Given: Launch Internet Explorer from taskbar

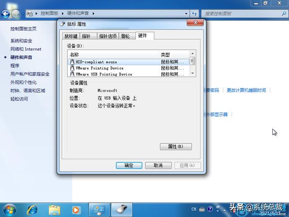Looking at the screenshot, I should 32,210.
